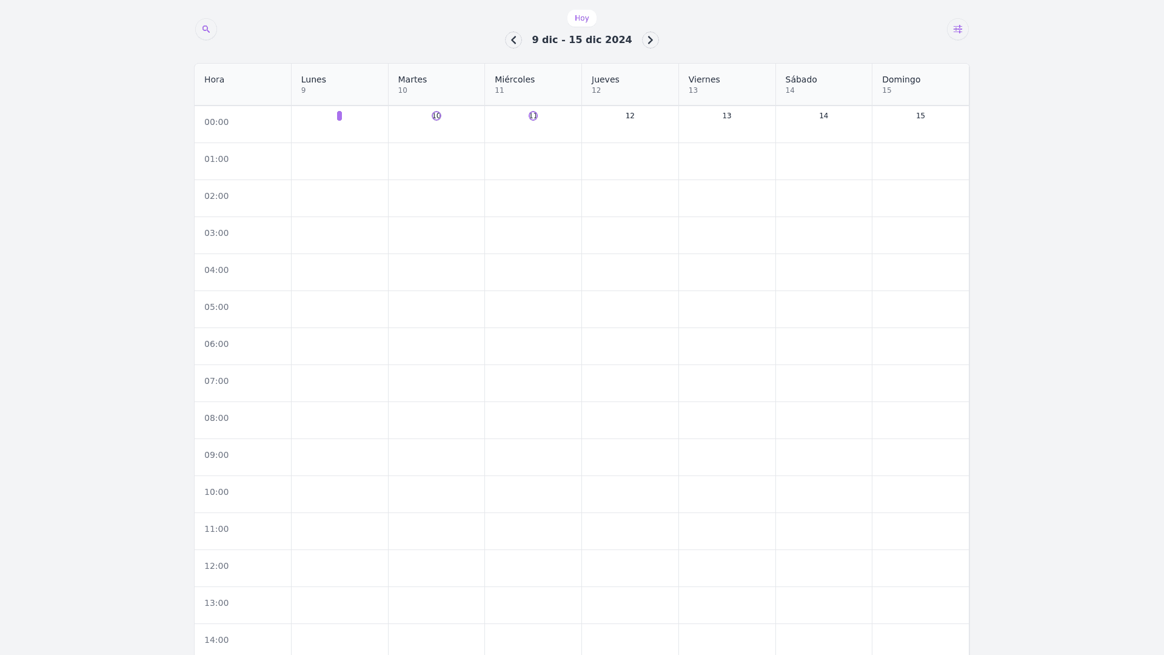Select circled day 10 on Martes
Viewport: 1164px width, 655px height.
click(x=436, y=116)
